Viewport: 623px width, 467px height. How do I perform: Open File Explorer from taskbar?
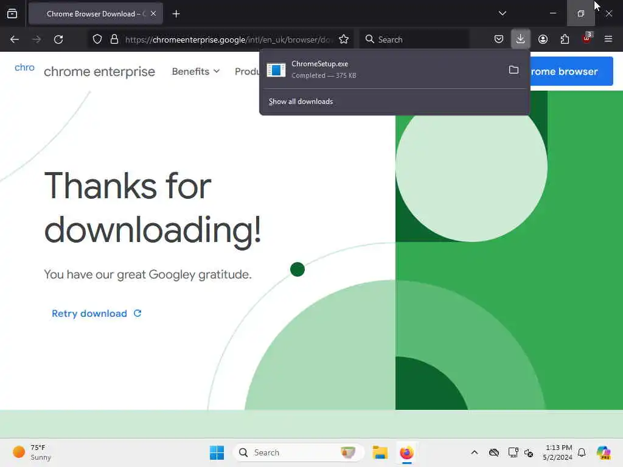(380, 452)
